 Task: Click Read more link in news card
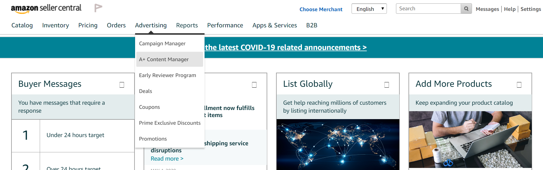[x=167, y=159]
